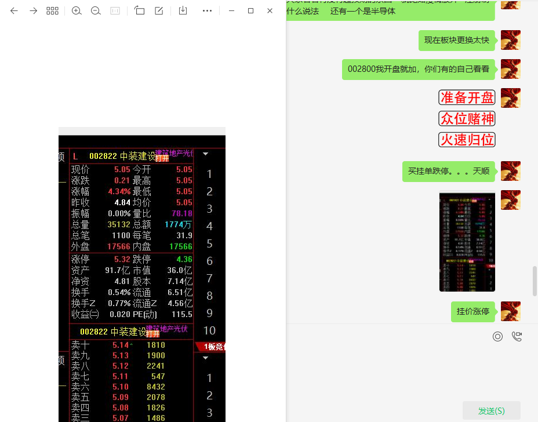
Task: Open the thumbnail grid view
Action: pos(52,11)
